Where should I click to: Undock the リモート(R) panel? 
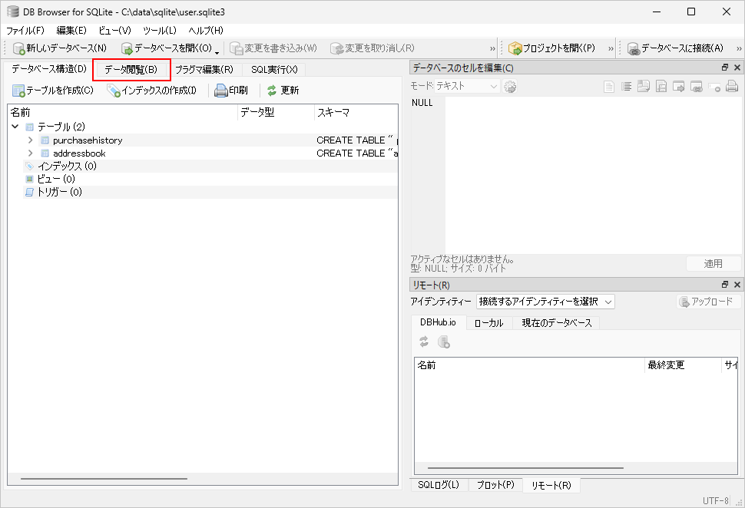[x=725, y=285]
